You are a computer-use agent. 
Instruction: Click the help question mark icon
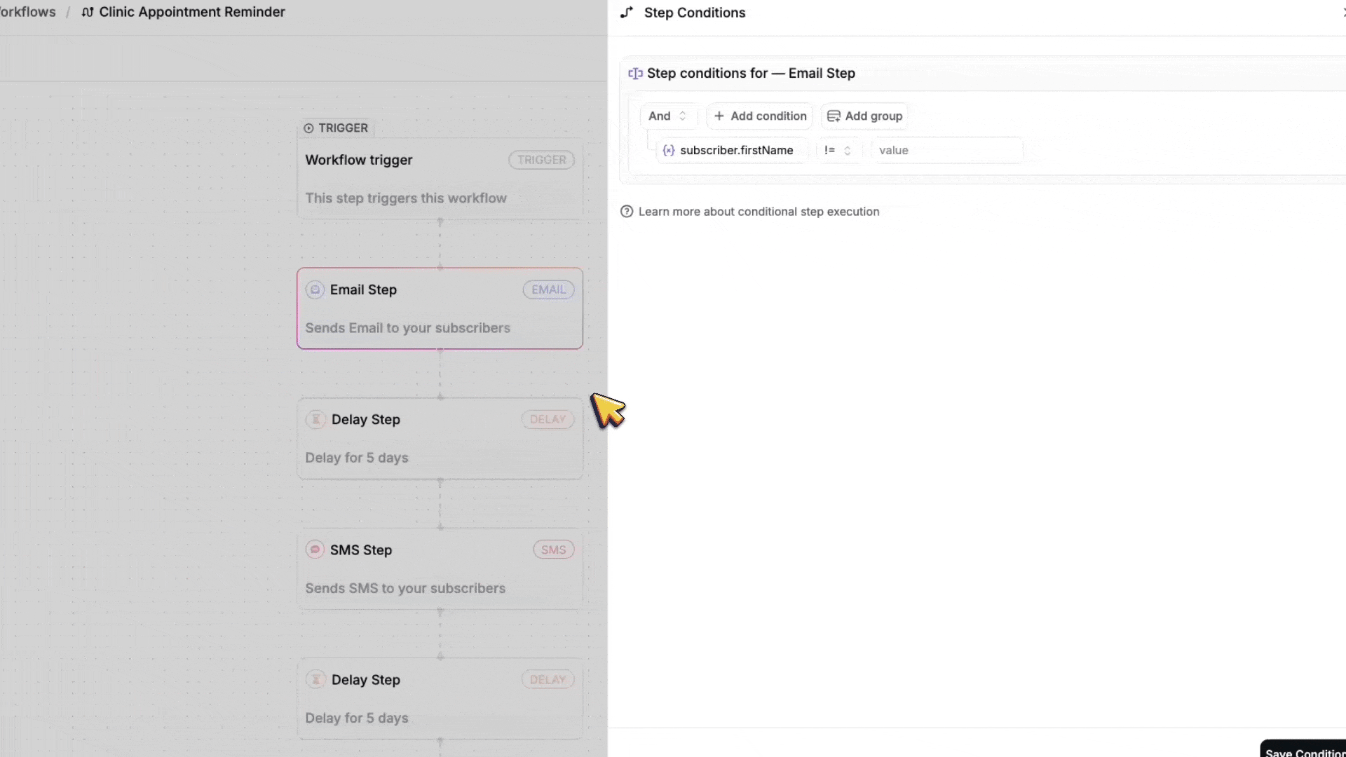click(x=627, y=212)
